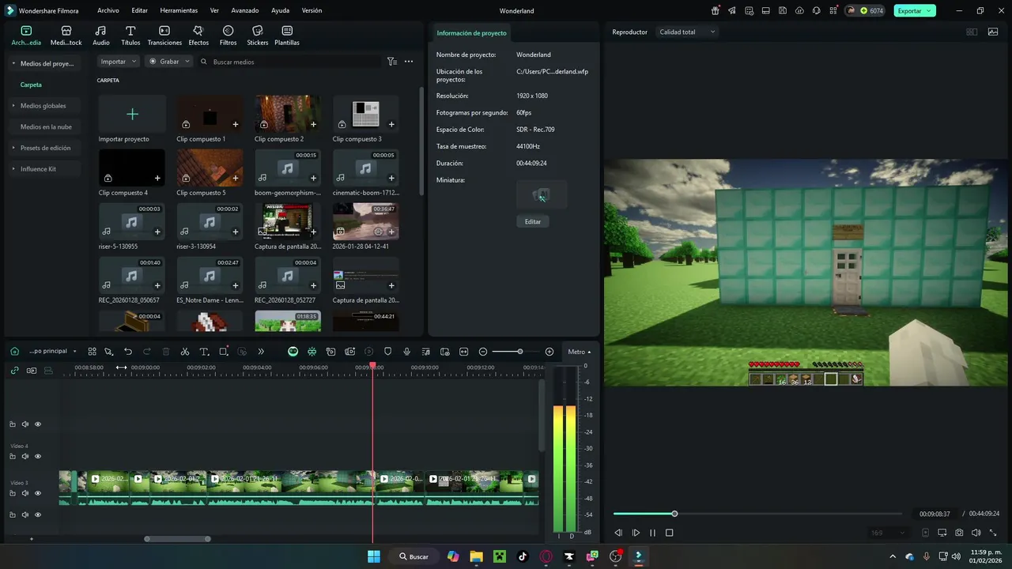Click the player volume speaker icon
Viewport: 1012px width, 569px height.
point(976,533)
